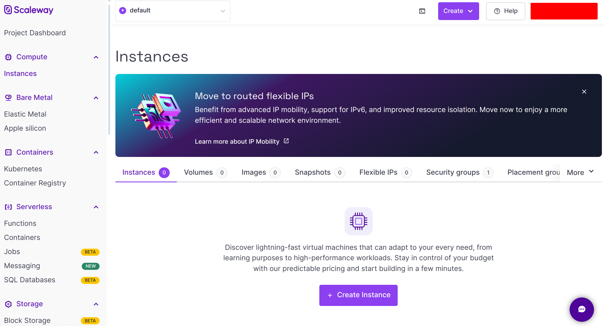
Task: Open Apple silicon page
Action: pyautogui.click(x=25, y=128)
